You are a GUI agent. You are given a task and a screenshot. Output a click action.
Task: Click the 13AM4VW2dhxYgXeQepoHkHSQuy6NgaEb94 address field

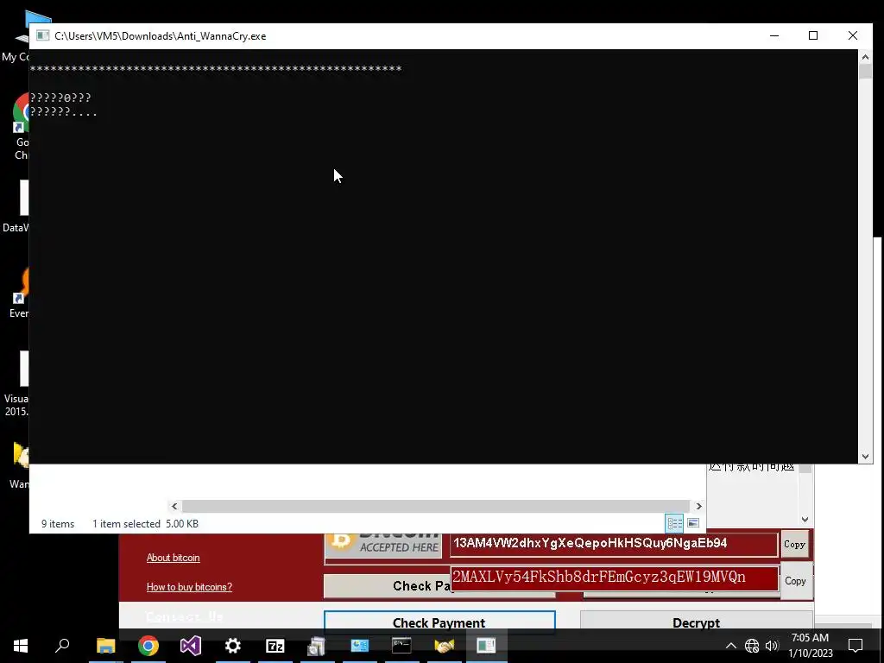pyautogui.click(x=614, y=544)
